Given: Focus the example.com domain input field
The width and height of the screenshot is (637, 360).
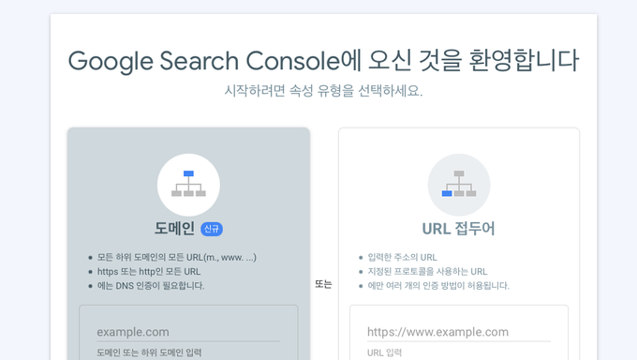Looking at the screenshot, I should (188, 332).
